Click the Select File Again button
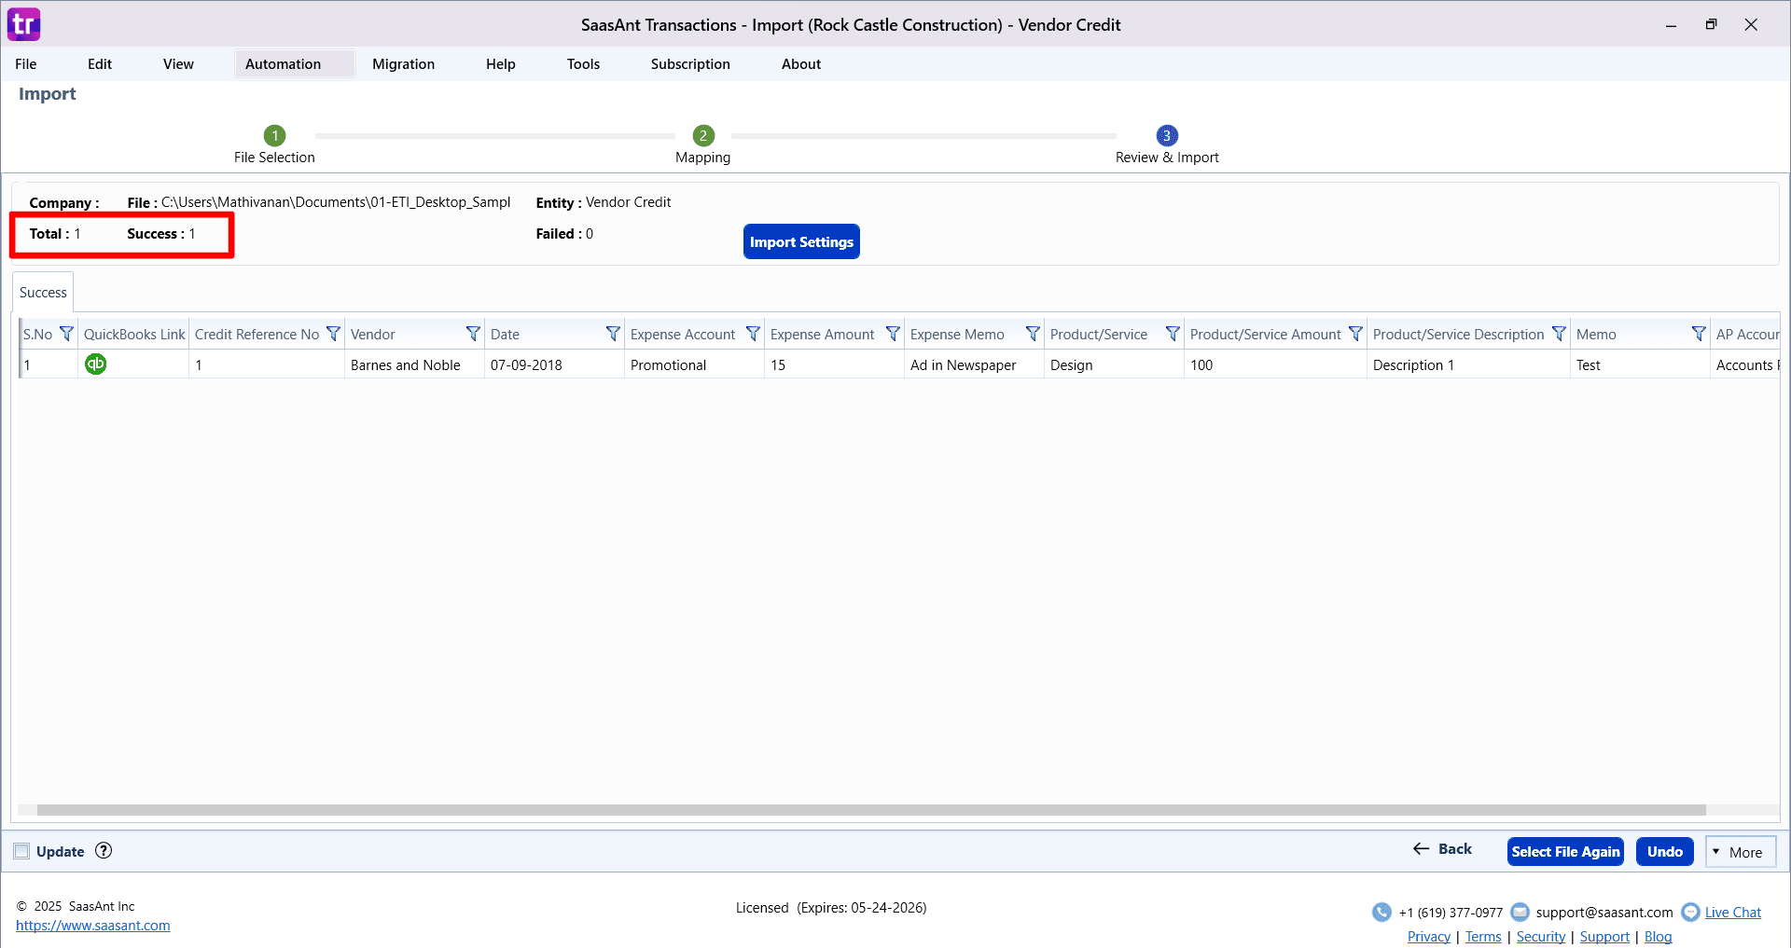1791x948 pixels. click(x=1565, y=851)
